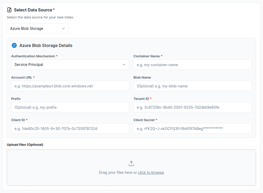Click the "Select Data Source" heading text
This screenshot has height=193, width=263.
coord(33,10)
